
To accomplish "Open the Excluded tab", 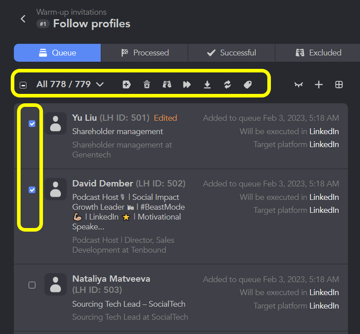I will pyautogui.click(x=318, y=53).
